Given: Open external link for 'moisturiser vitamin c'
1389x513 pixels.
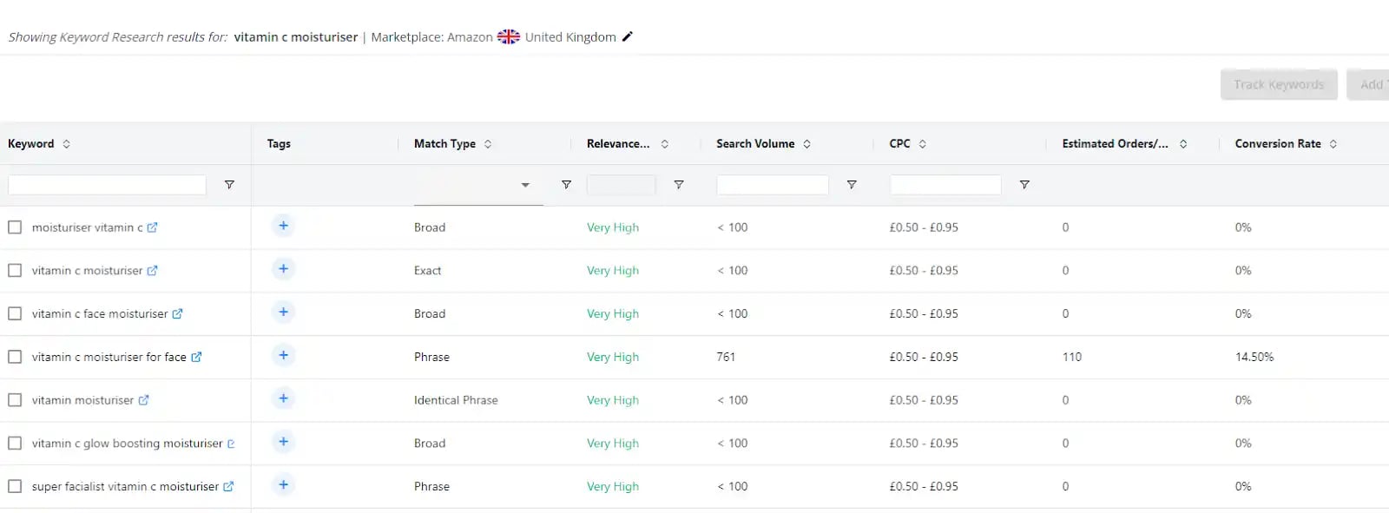Looking at the screenshot, I should pos(152,227).
